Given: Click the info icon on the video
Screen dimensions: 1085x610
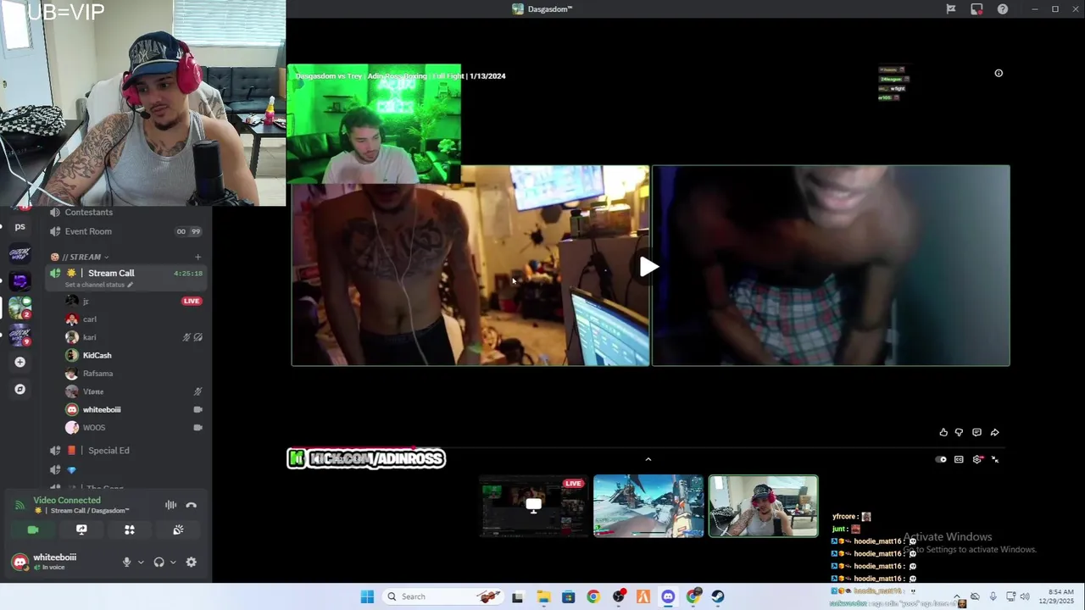Looking at the screenshot, I should click(999, 73).
